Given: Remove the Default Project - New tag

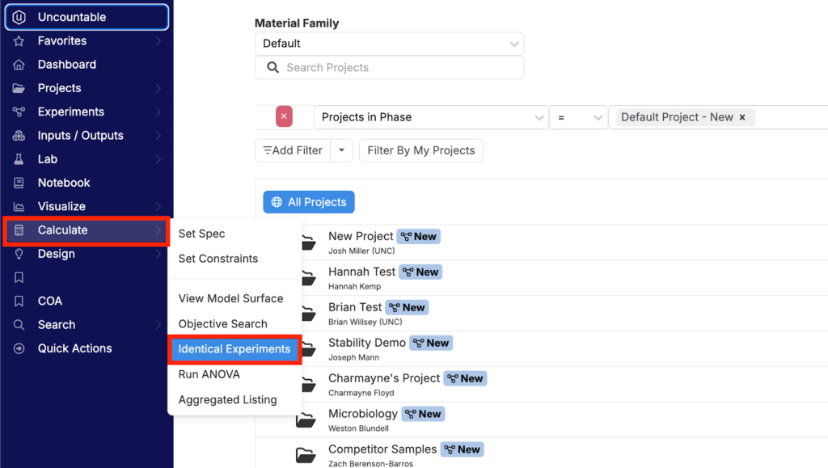Looking at the screenshot, I should [x=742, y=117].
